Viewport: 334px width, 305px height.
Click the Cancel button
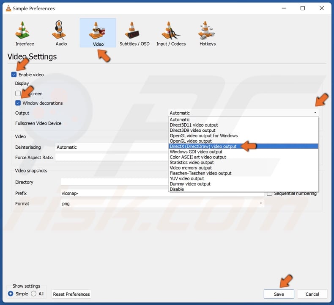coord(312,294)
